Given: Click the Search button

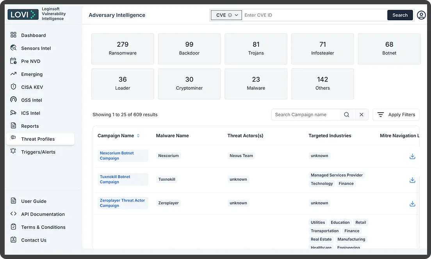Looking at the screenshot, I should [400, 15].
